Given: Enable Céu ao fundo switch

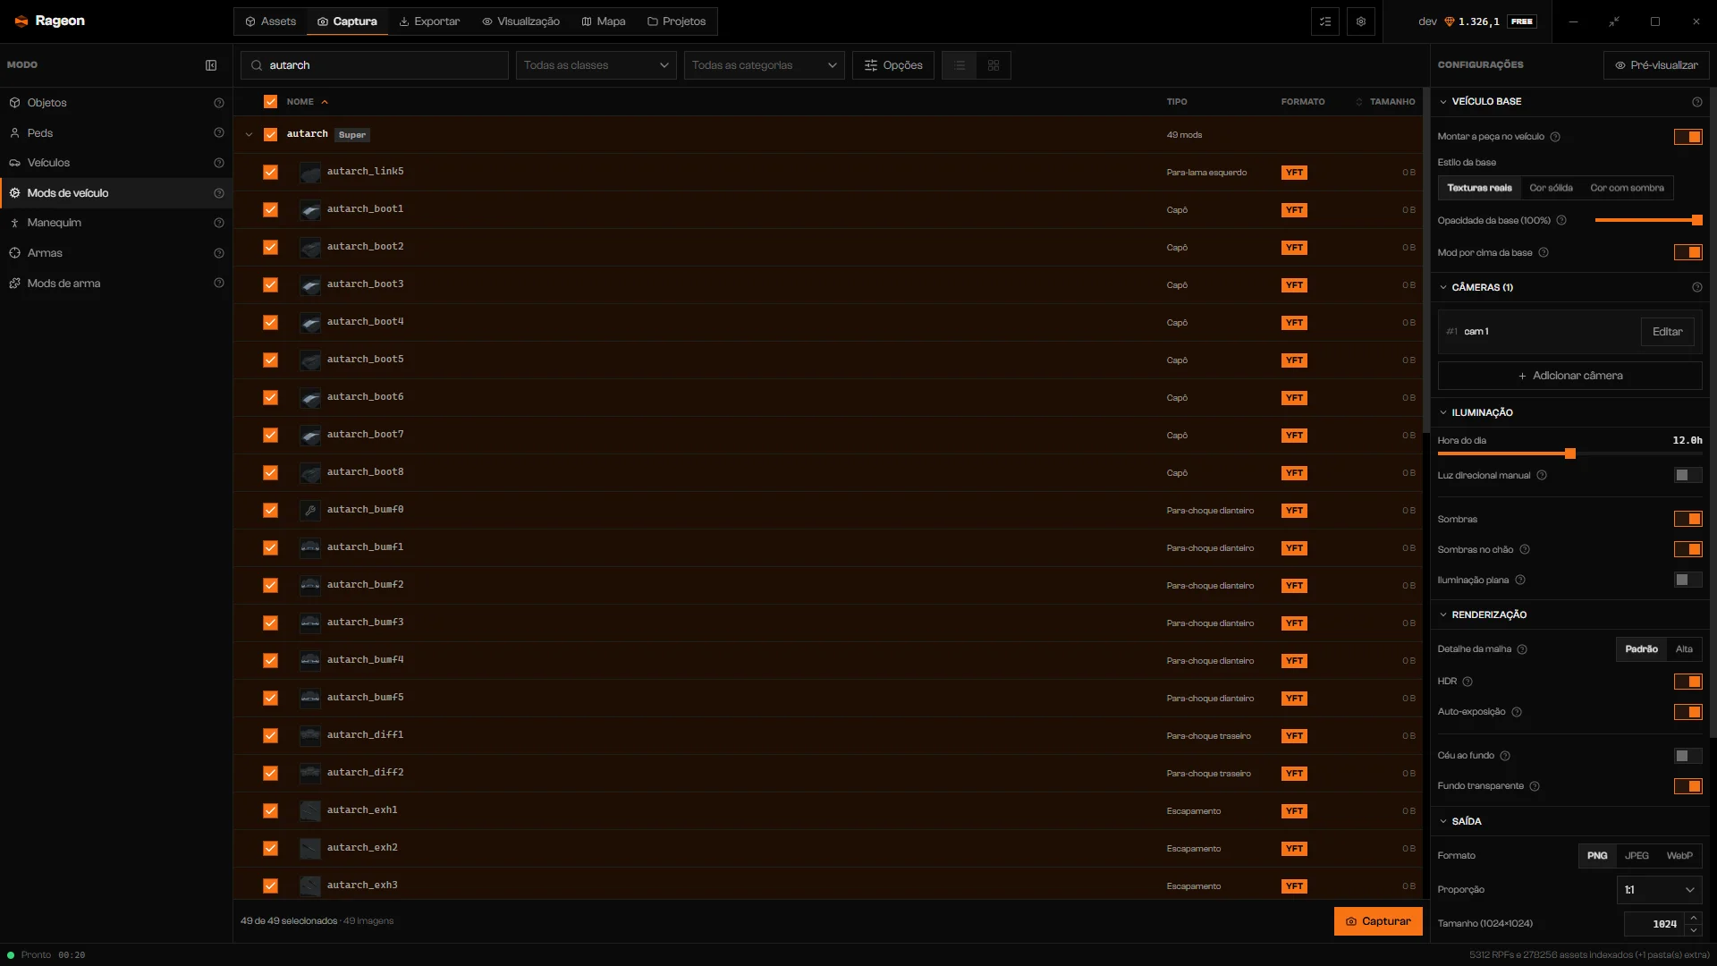Looking at the screenshot, I should tap(1688, 756).
